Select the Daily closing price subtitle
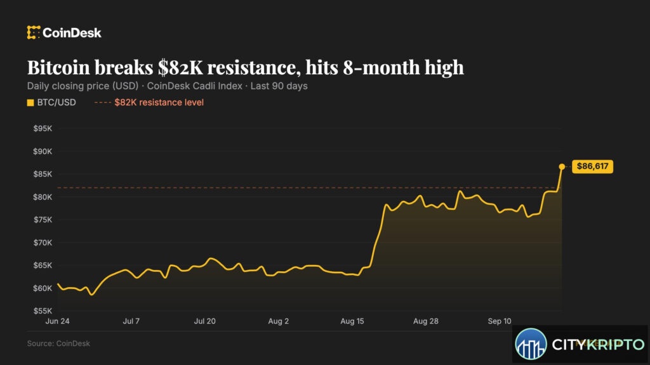Screen dimensions: 650x365 coord(167,86)
